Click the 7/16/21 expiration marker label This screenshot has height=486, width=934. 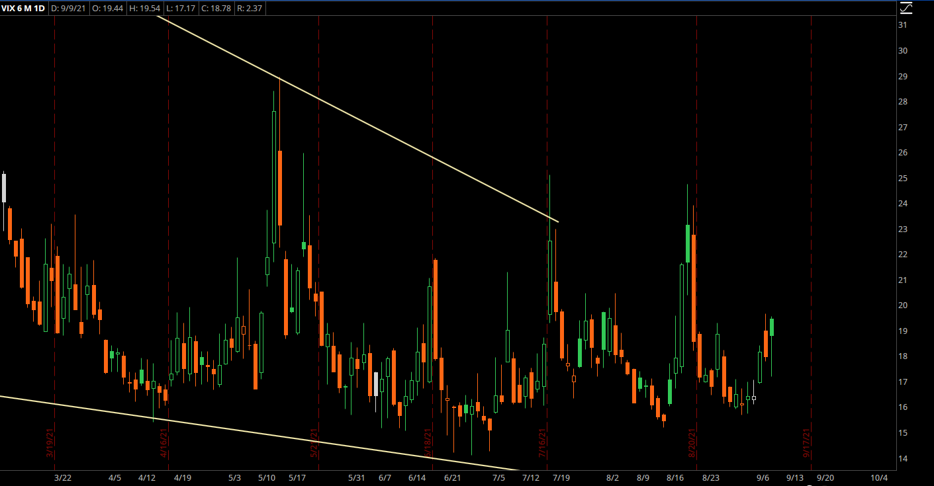pyautogui.click(x=542, y=443)
